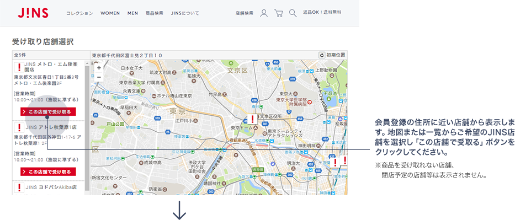This screenshot has height=220, width=515.
Task: Click the search magnifier icon
Action: (x=293, y=13)
